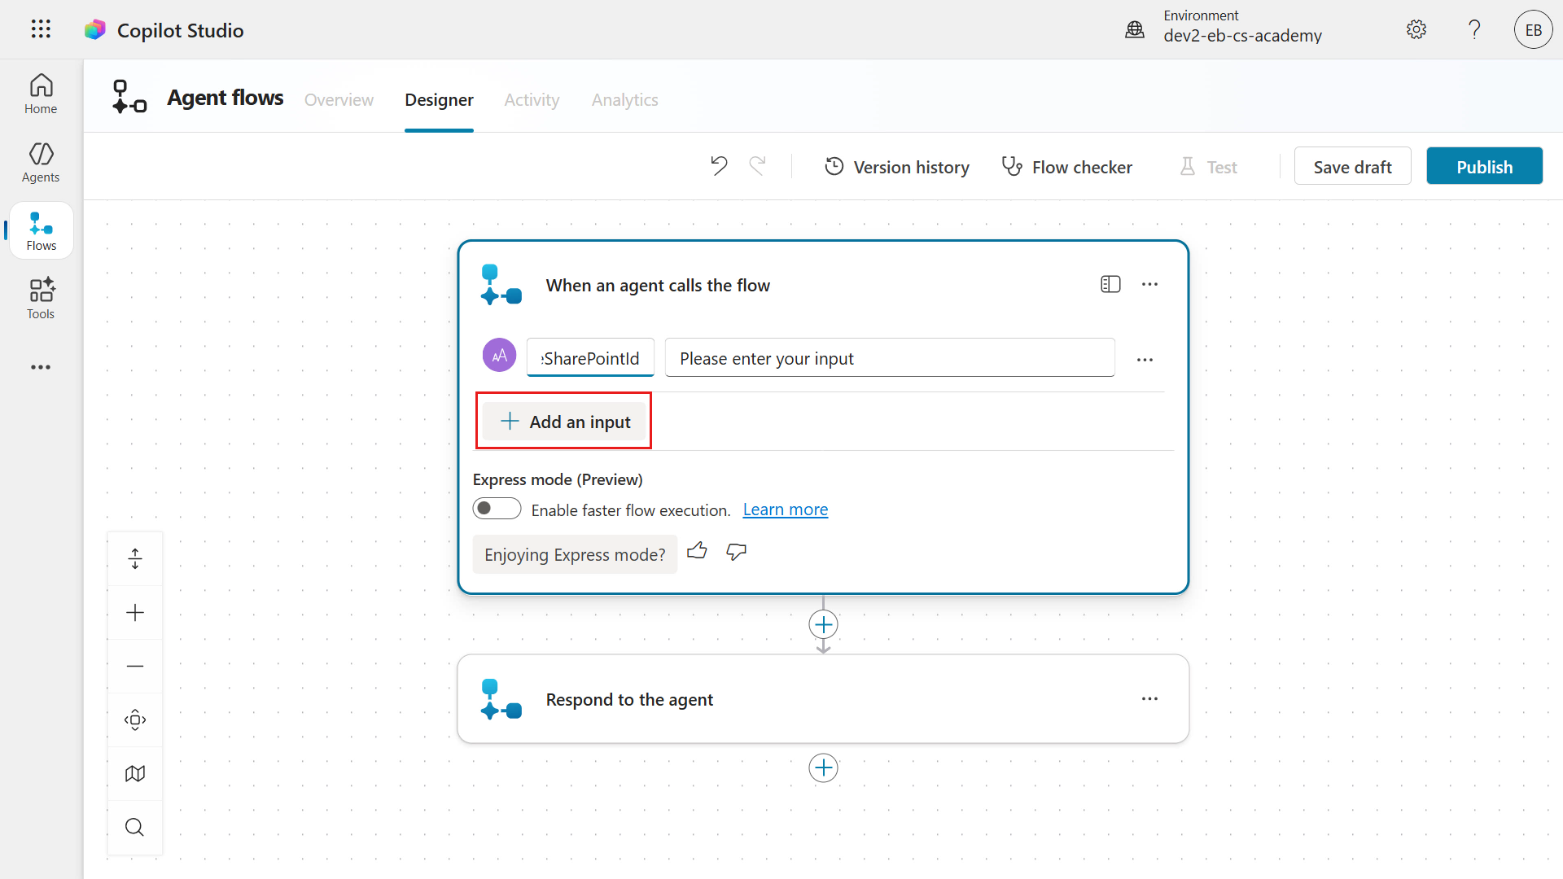
Task: Open more options for the trigger card
Action: 1149,284
